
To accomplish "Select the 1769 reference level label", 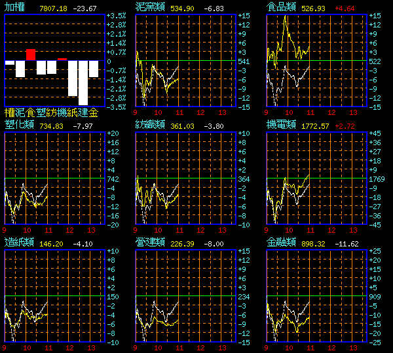I will coord(377,179).
